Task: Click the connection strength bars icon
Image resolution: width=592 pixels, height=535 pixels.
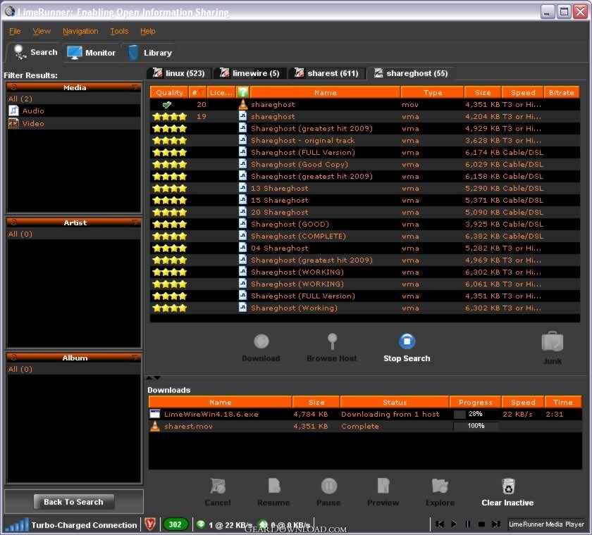Action: (17, 524)
